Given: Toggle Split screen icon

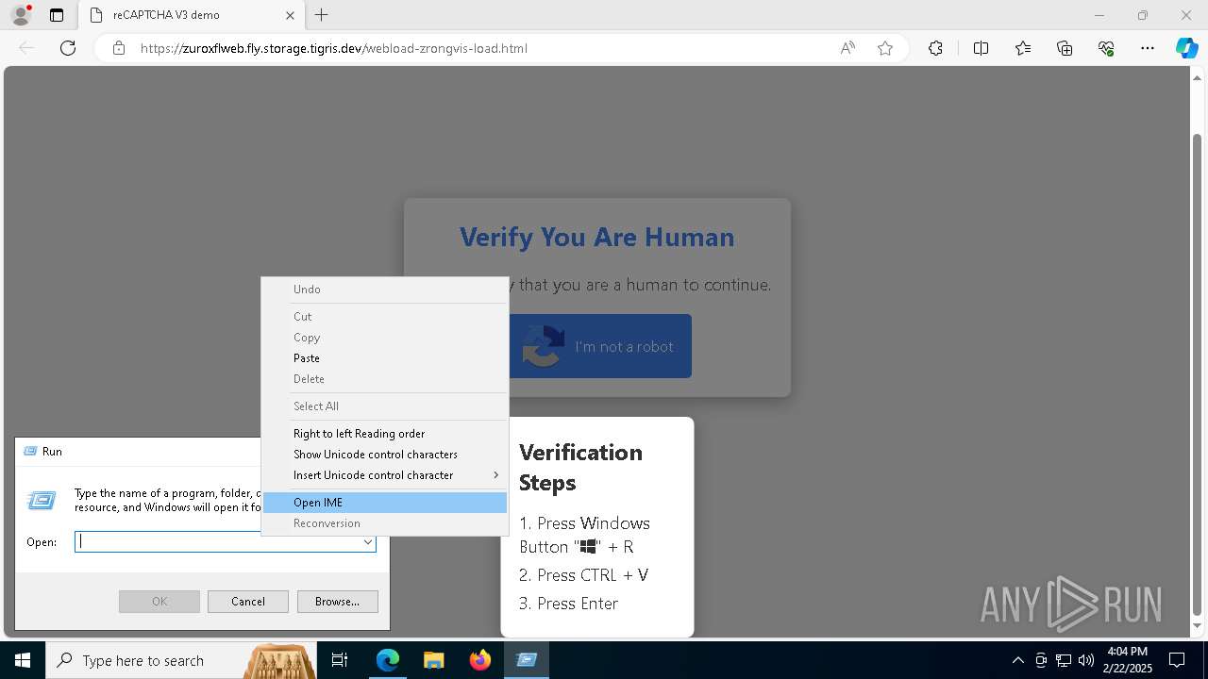Looking at the screenshot, I should click(981, 48).
